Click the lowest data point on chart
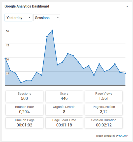Image resolution: width=133 pixels, height=142 pixels. click(x=21, y=83)
